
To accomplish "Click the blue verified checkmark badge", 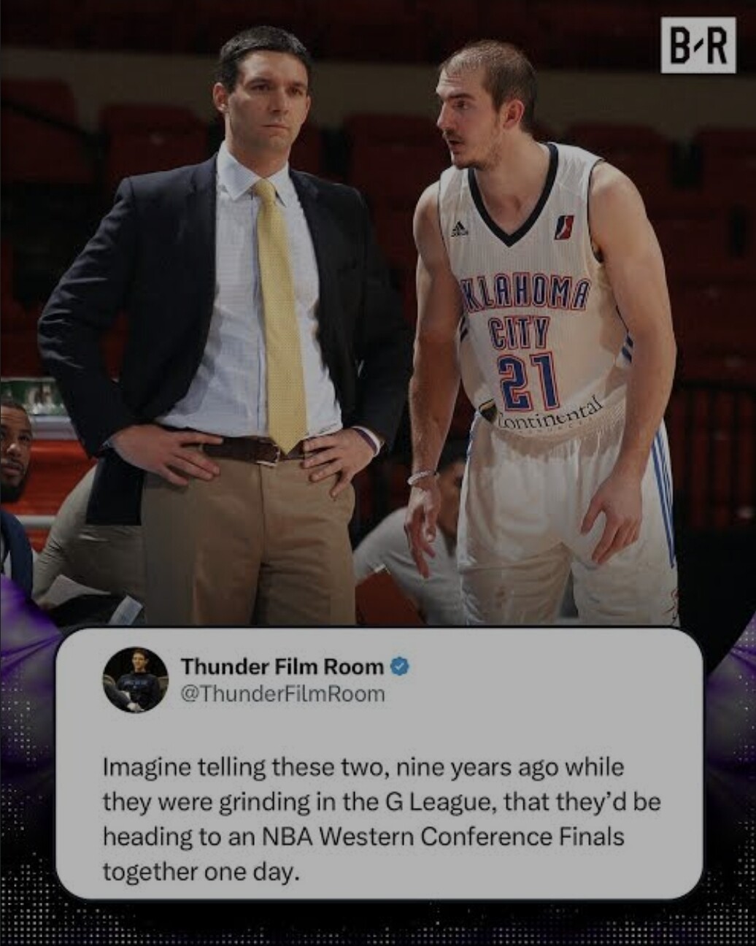I will click(x=400, y=666).
